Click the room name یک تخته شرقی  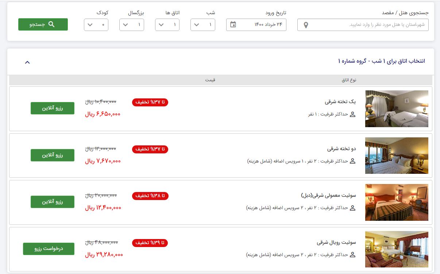point(340,102)
